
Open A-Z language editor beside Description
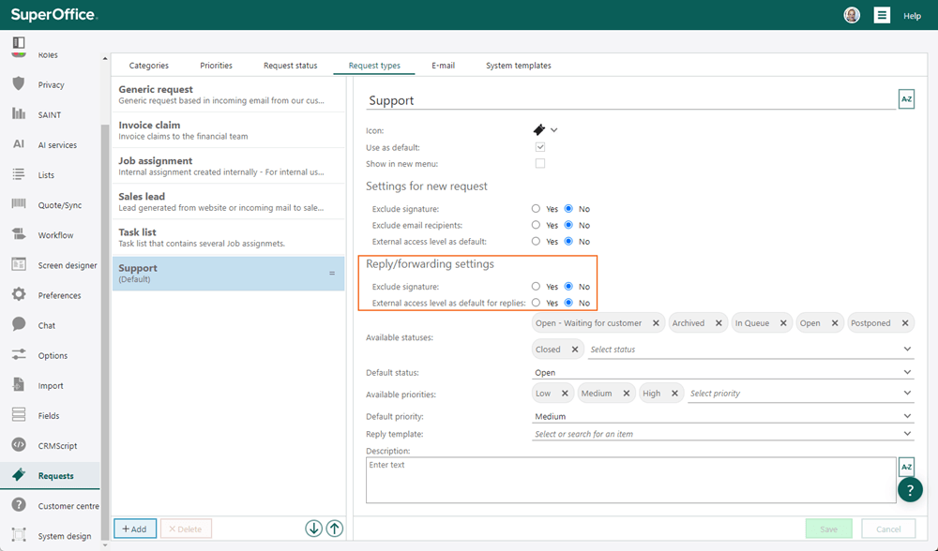[906, 467]
